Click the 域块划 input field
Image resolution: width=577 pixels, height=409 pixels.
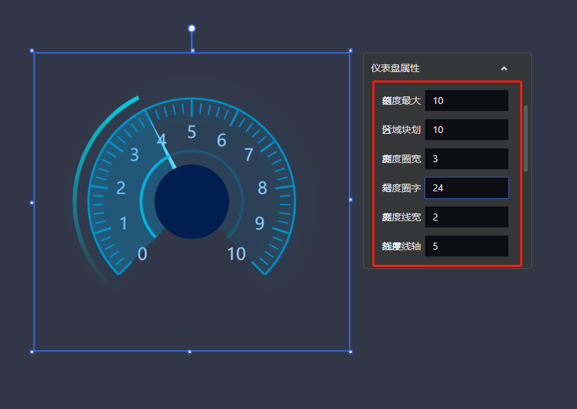pyautogui.click(x=466, y=130)
